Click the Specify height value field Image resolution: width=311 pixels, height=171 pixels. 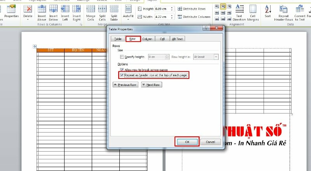click(x=157, y=57)
